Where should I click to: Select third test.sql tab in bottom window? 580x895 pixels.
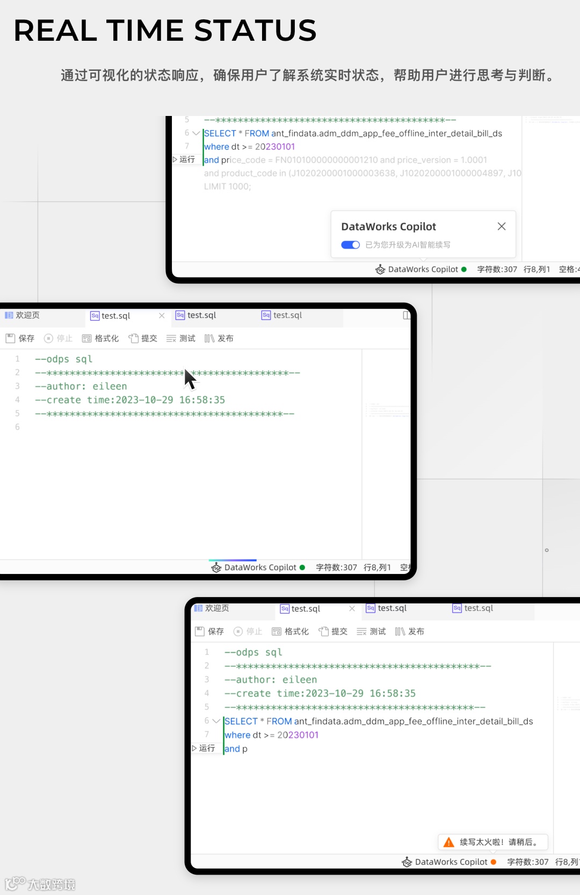(x=473, y=608)
